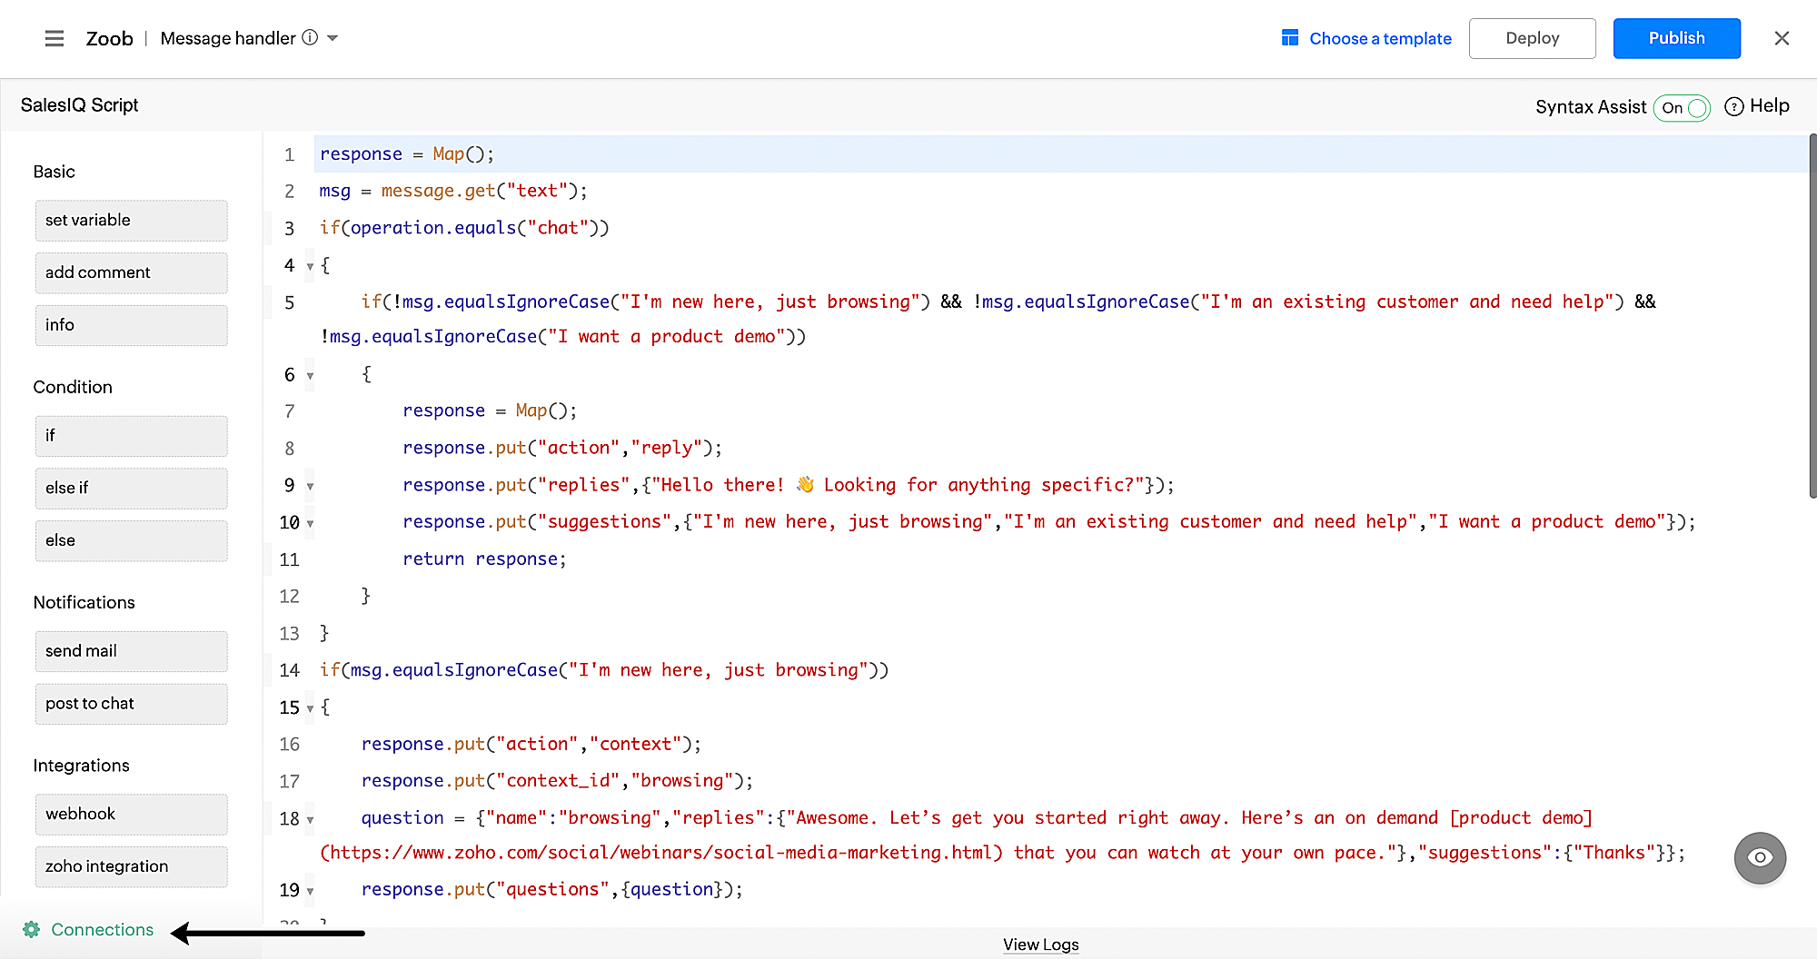Viewport: 1817px width, 959px height.
Task: Click the Publish button
Action: 1676,38
